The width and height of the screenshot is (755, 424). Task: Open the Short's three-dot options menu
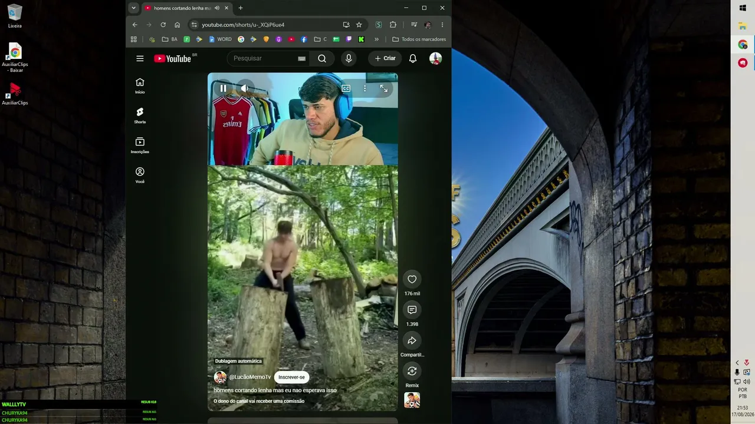click(365, 88)
